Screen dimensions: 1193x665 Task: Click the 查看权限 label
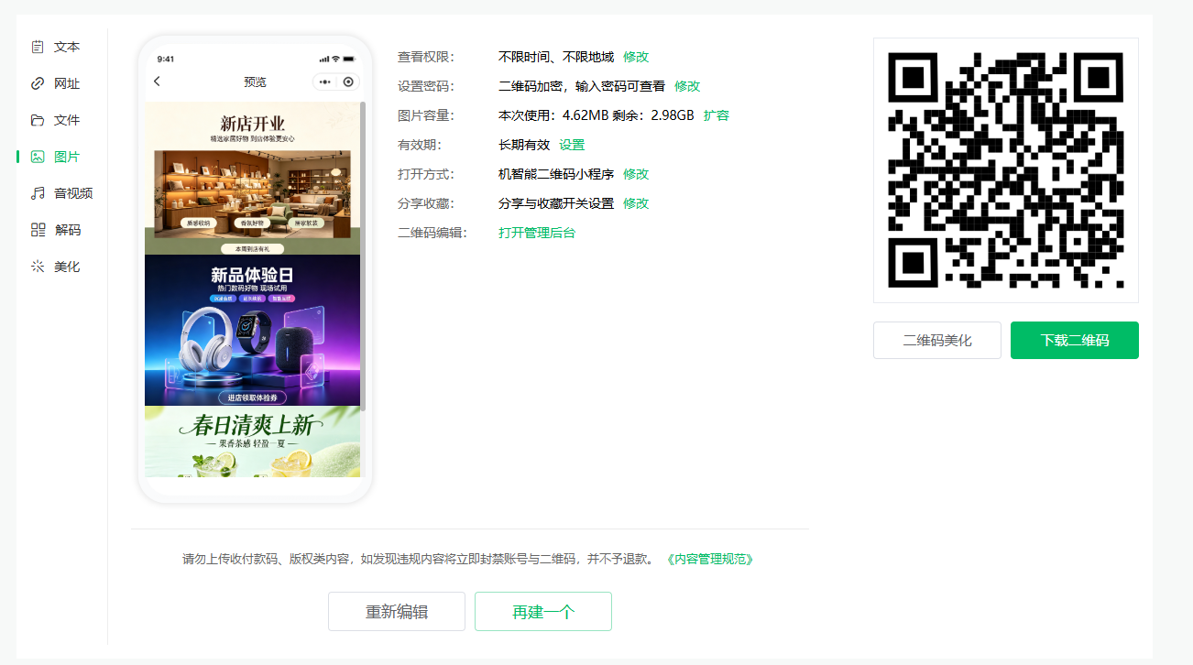pyautogui.click(x=426, y=57)
